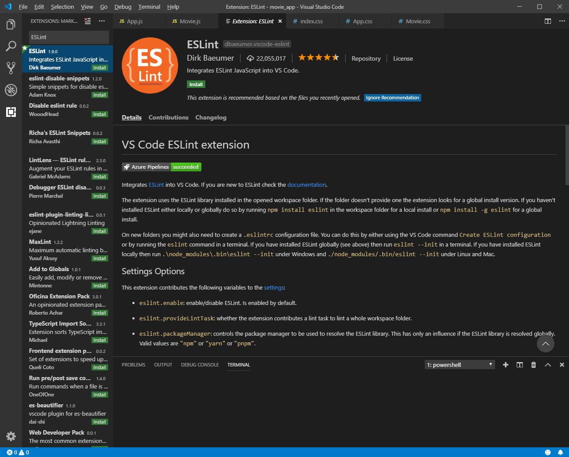Split editor right icon
Viewport: 569px width, 457px height.
(548, 21)
